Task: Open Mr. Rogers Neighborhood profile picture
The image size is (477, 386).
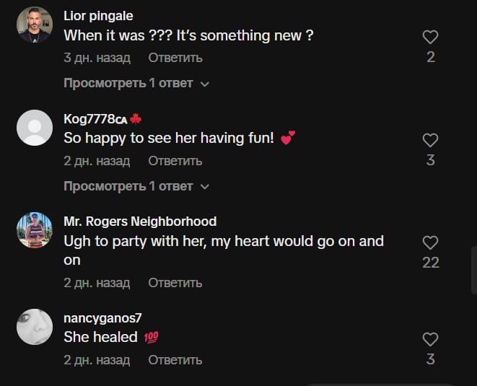Action: 35,230
